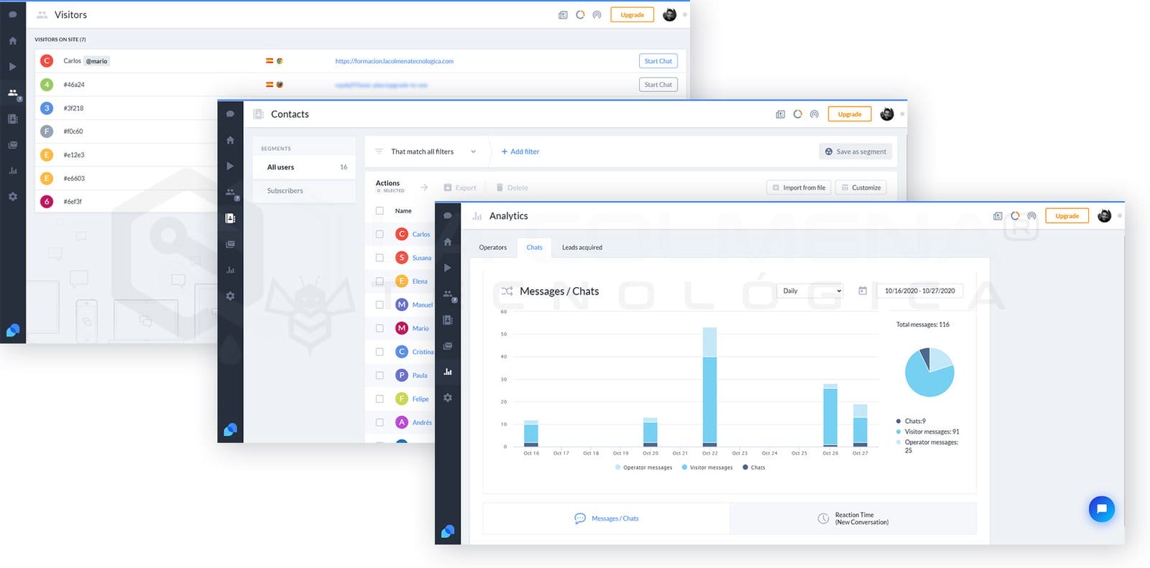Screen dimensions: 1150x568
Task: Click Upgrade button in Analytics window
Action: pos(1067,216)
